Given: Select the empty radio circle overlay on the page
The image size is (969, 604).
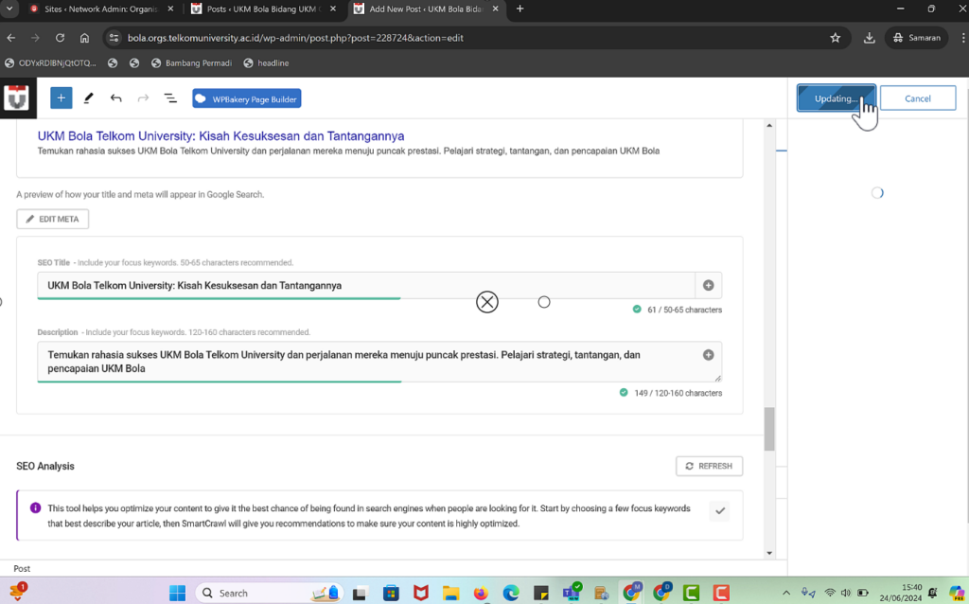Looking at the screenshot, I should [x=544, y=301].
